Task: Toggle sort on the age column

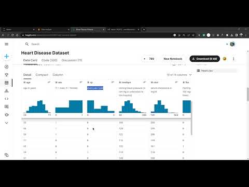Action: click(49, 82)
